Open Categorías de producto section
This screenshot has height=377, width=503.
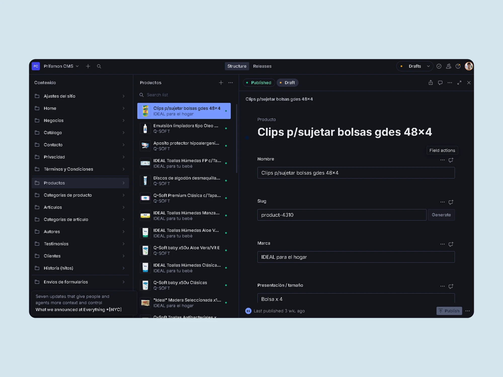pyautogui.click(x=80, y=195)
